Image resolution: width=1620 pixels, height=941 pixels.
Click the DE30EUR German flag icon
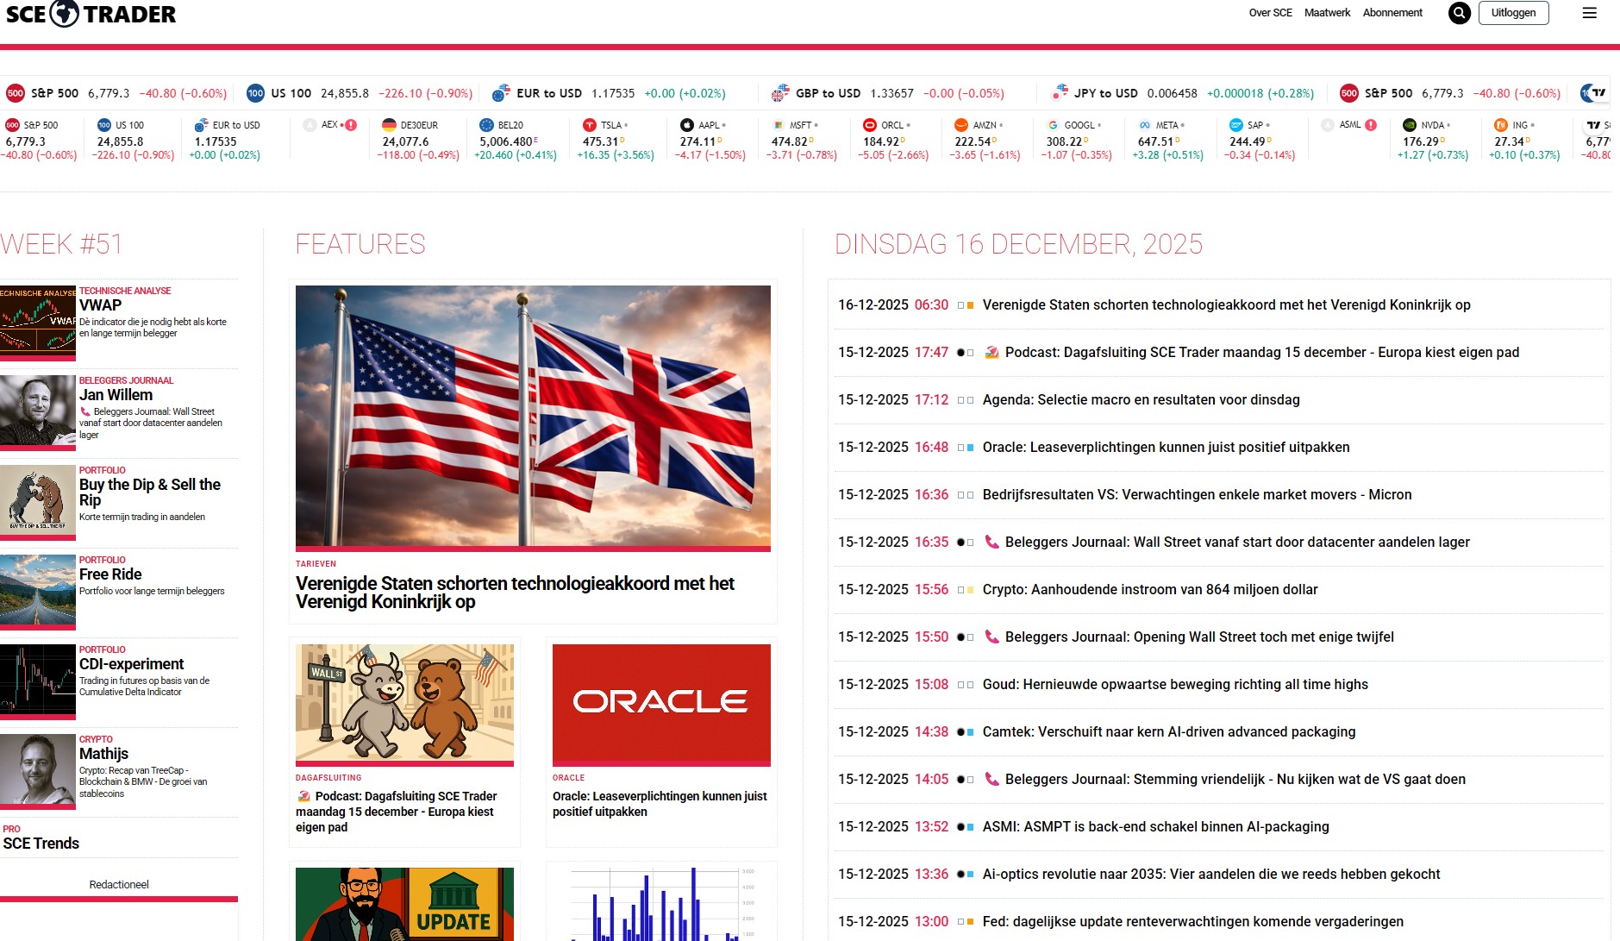click(389, 125)
